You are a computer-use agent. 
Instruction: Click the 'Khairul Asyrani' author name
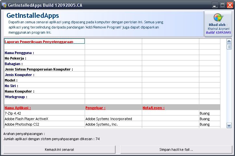point(218,29)
